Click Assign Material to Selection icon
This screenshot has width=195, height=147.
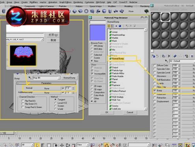point(163,56)
